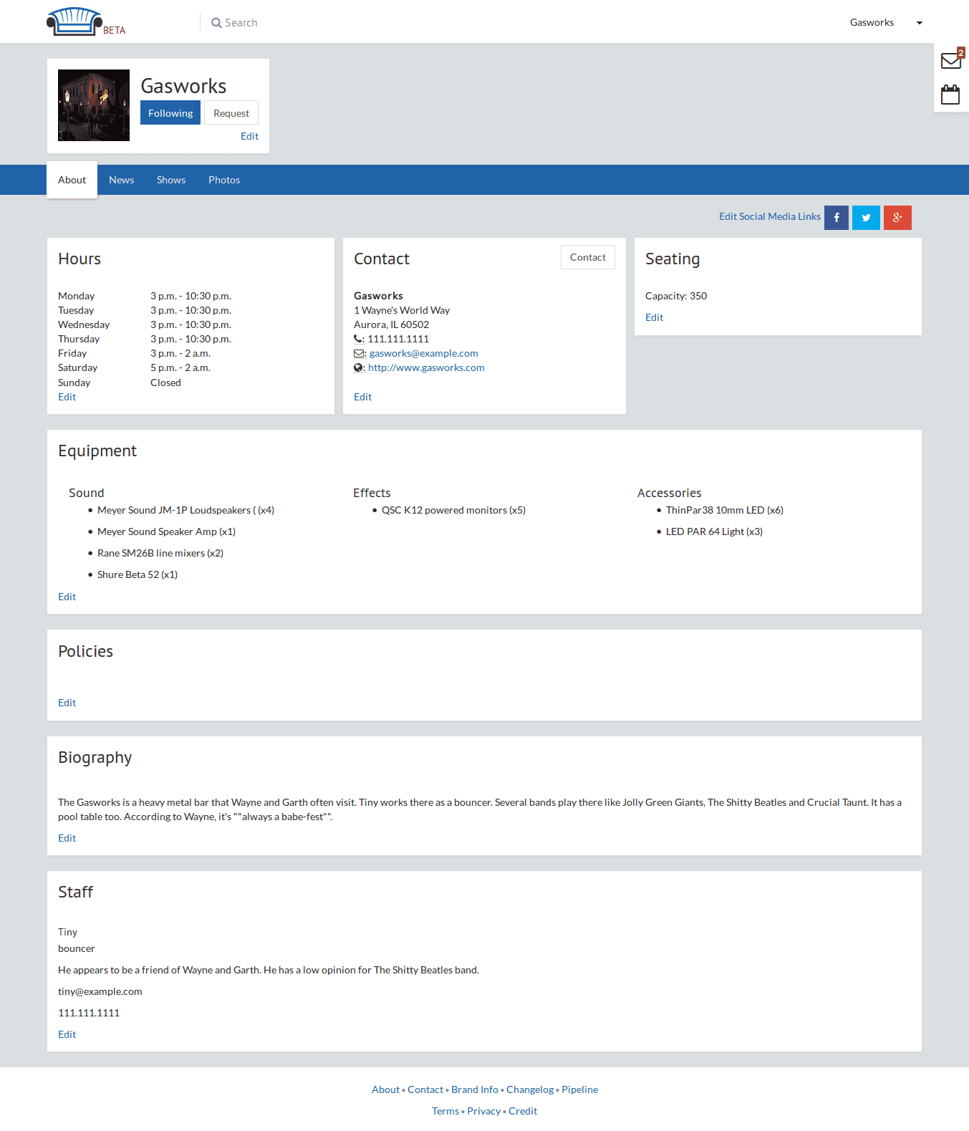Click the 'Capacity: 350' text
The image size is (969, 1131).
tap(676, 296)
